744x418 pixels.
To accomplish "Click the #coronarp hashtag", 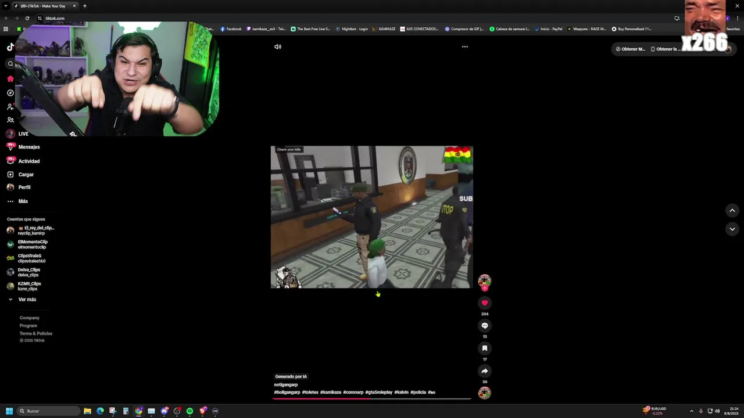I will click(x=353, y=392).
